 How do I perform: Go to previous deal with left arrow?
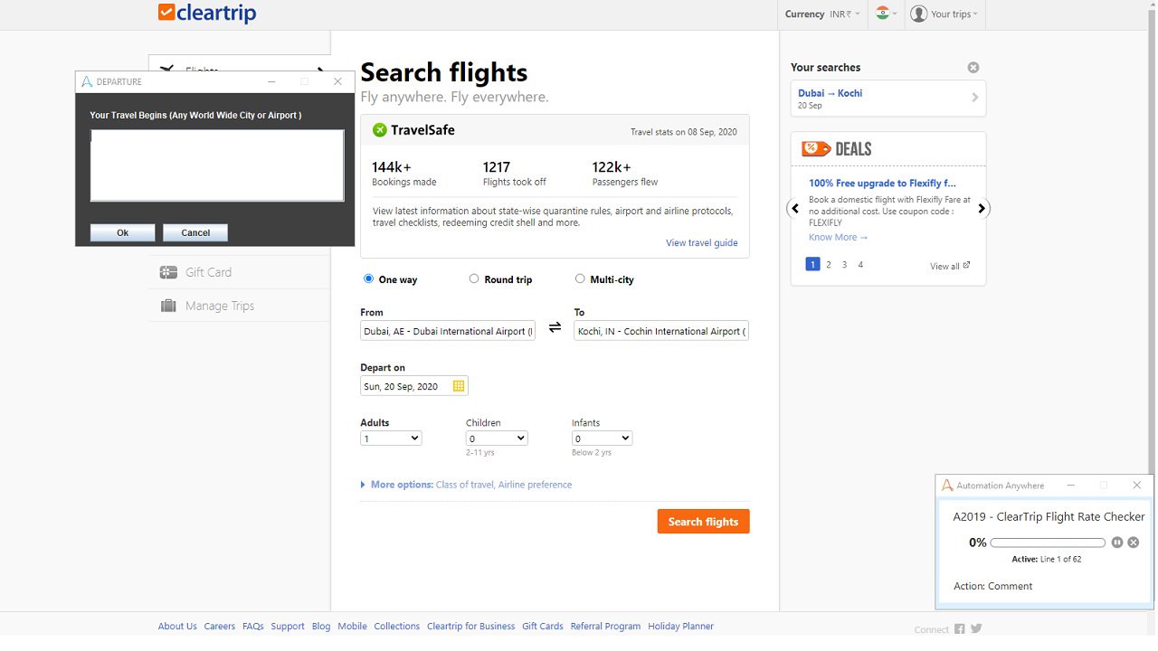point(795,209)
